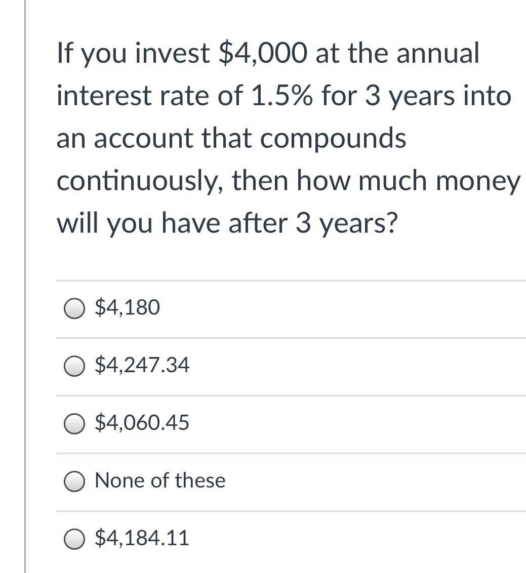Click the radio button next to $4,180
The width and height of the screenshot is (526, 573).
click(x=74, y=308)
